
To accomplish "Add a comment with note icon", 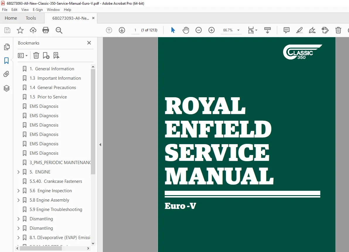I will click(287, 30).
